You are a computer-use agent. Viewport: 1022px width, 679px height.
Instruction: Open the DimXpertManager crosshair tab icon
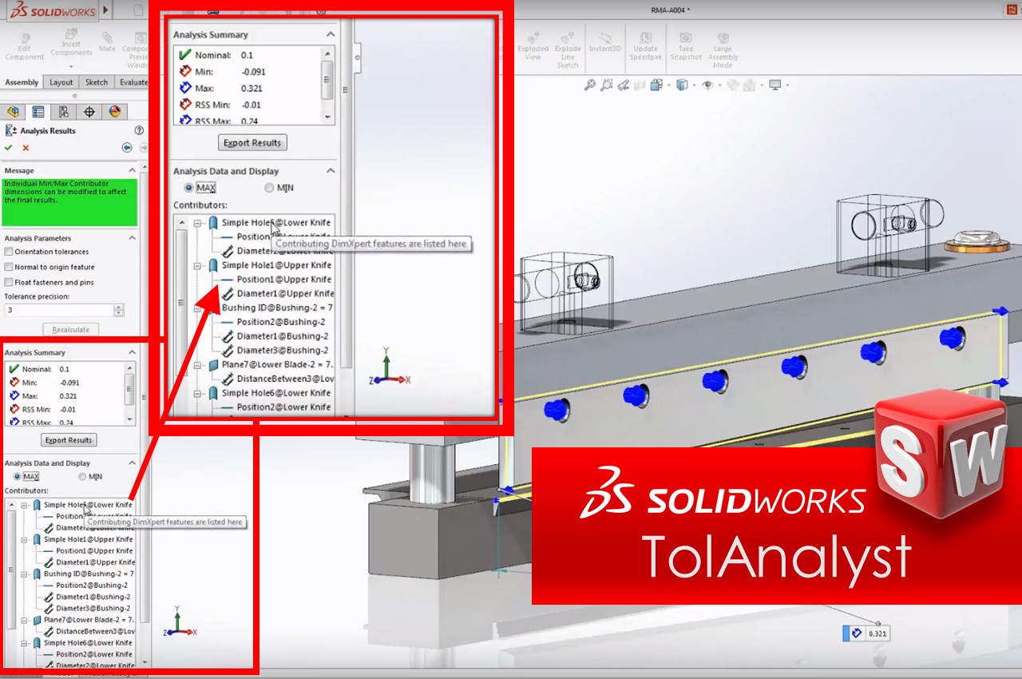[89, 112]
